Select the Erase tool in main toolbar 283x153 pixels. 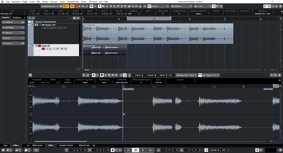click(111, 6)
